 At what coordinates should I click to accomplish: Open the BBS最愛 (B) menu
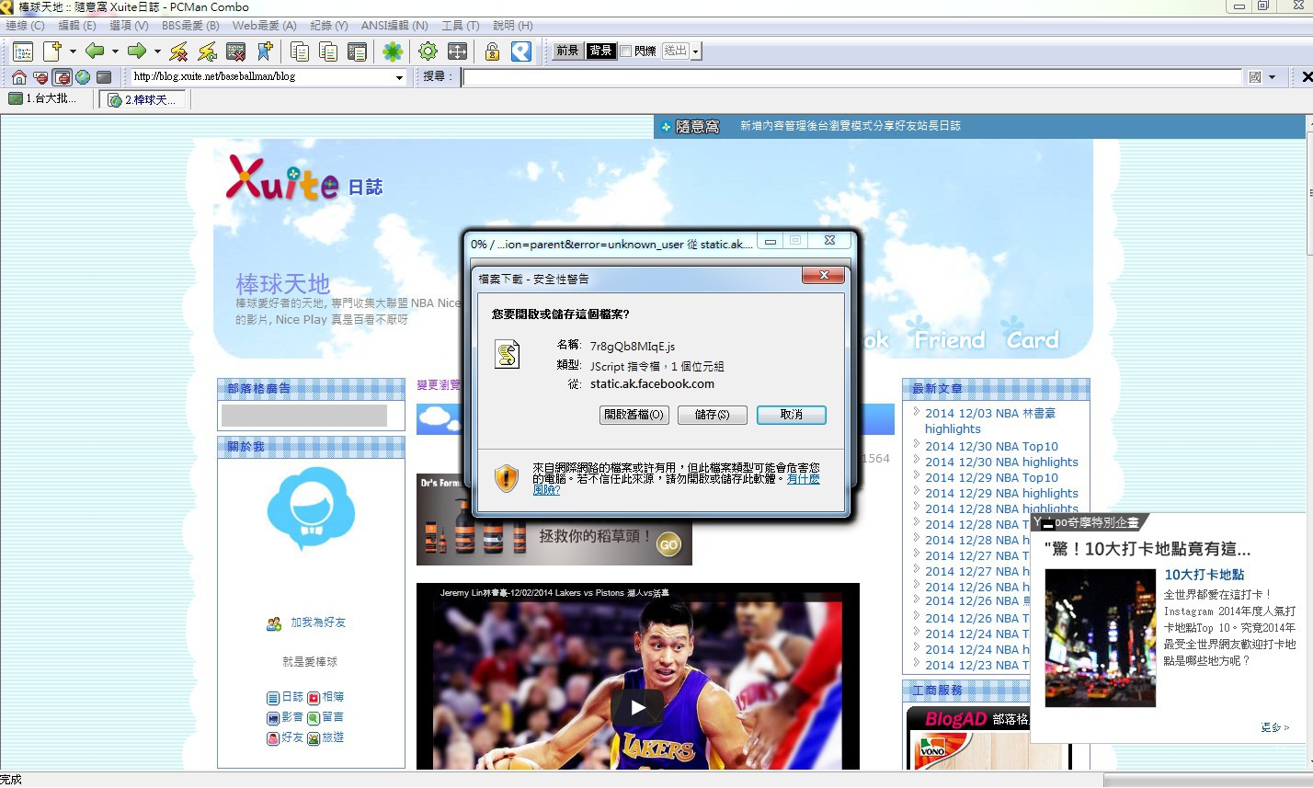pyautogui.click(x=190, y=26)
